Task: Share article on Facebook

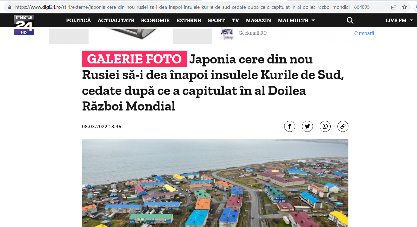Action: pyautogui.click(x=289, y=126)
